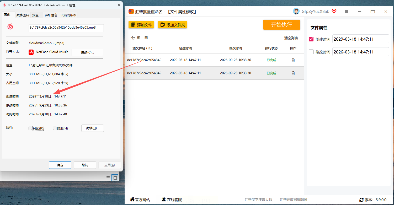Click 更改(C)... to change opening app

[87, 52]
